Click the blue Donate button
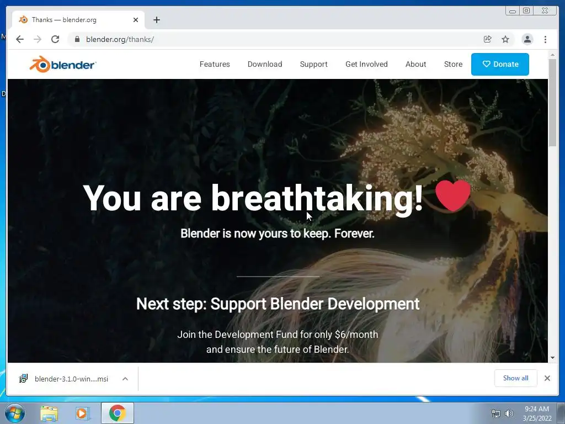The width and height of the screenshot is (565, 424). click(500, 64)
